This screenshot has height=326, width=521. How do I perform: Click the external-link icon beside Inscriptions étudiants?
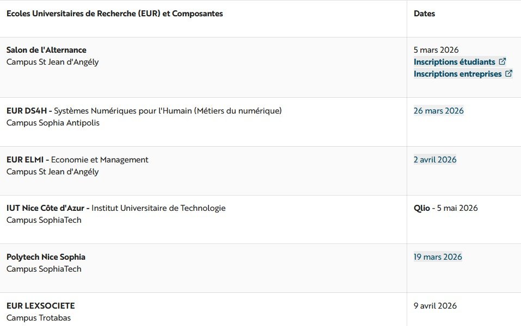tap(502, 62)
